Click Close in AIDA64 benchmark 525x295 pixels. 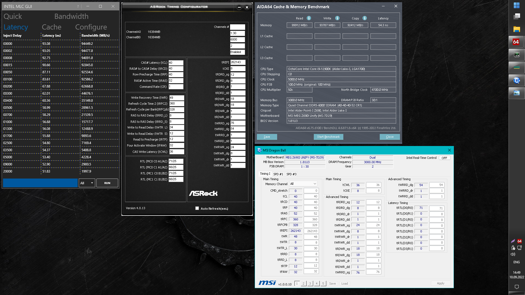click(x=390, y=137)
